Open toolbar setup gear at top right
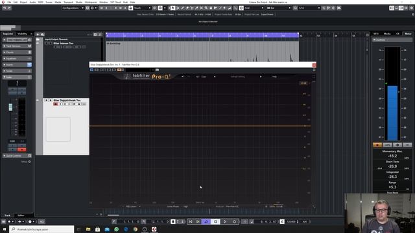 (412, 8)
